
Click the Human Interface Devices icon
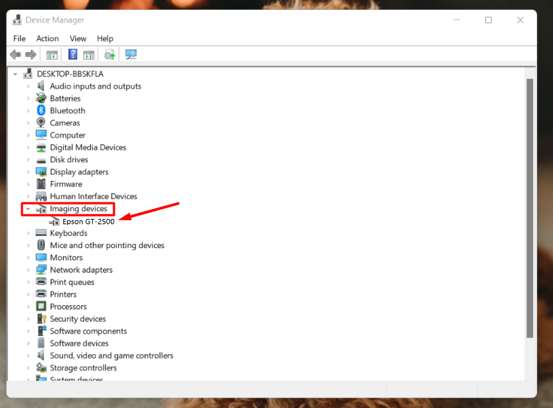[41, 196]
